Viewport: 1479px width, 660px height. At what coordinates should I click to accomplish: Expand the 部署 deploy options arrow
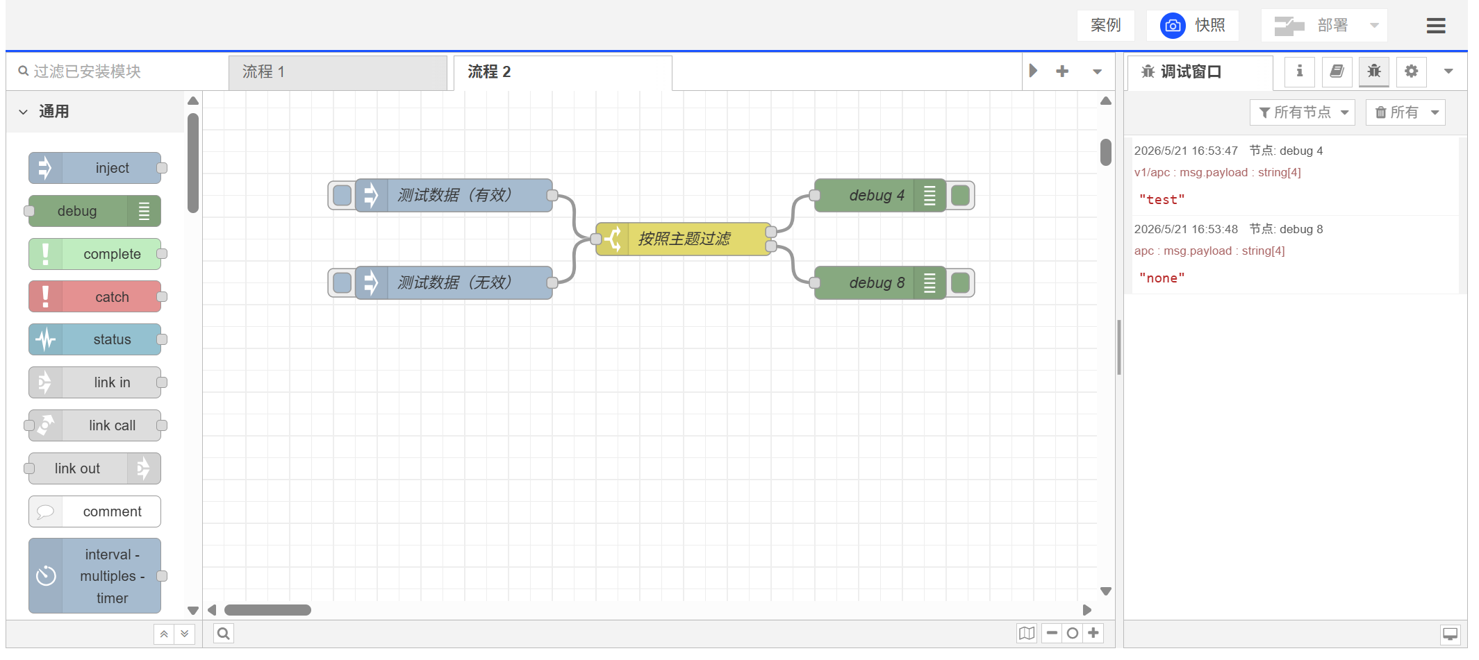(1374, 26)
